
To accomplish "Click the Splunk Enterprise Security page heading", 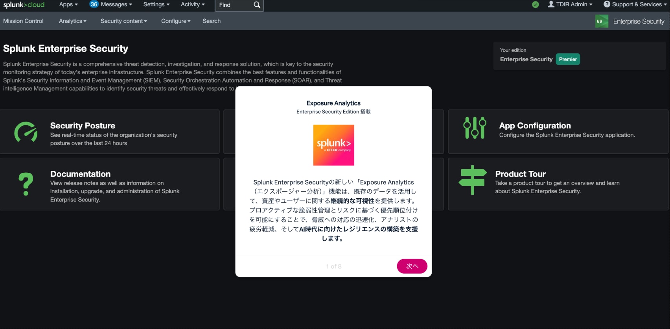I will coord(66,49).
